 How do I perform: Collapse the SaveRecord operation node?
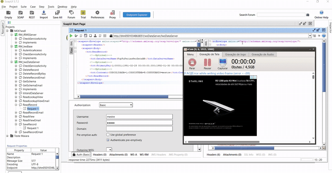16,124
